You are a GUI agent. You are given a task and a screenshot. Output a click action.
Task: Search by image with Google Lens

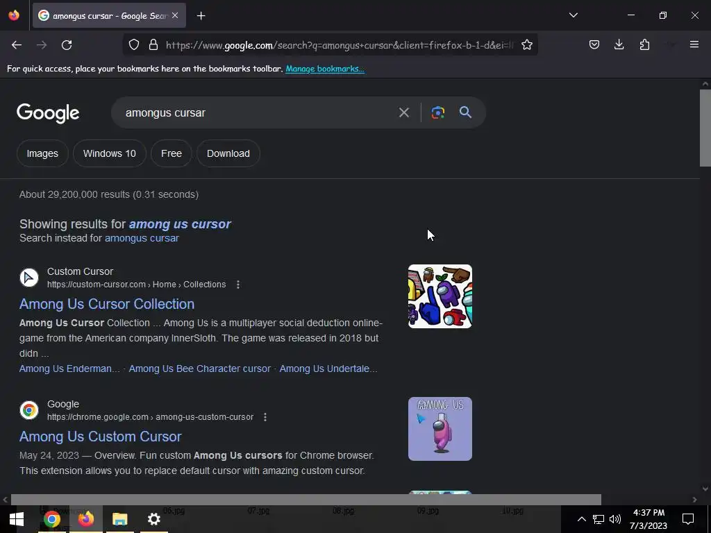coord(437,112)
